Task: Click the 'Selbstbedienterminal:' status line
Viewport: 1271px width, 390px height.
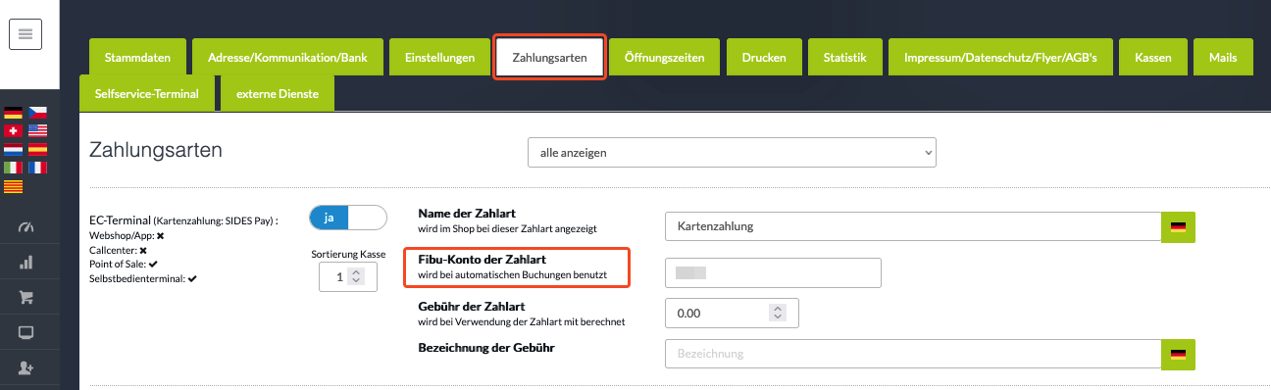Action: [143, 278]
